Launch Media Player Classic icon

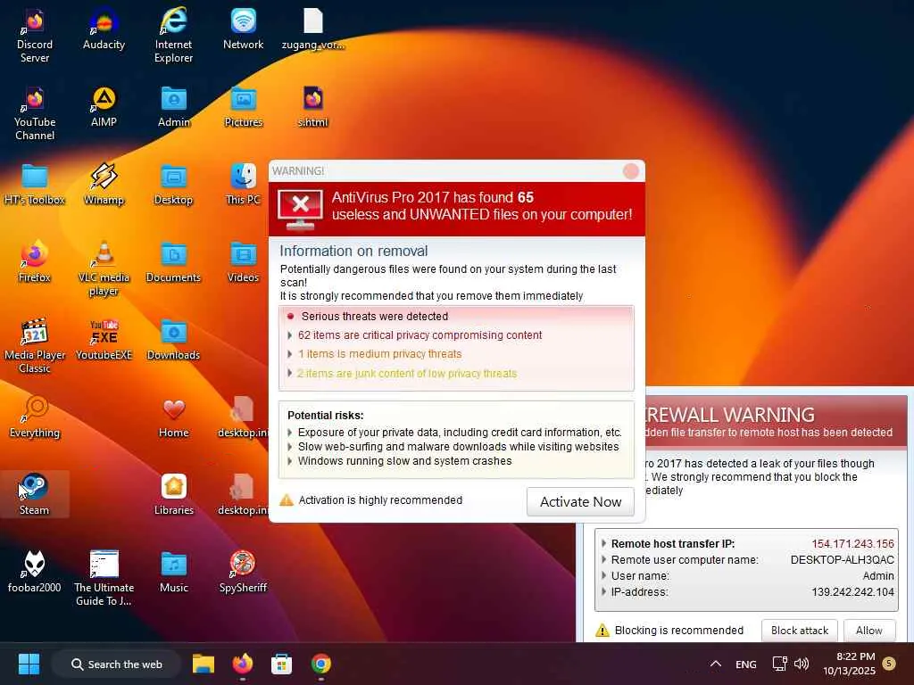coord(35,346)
